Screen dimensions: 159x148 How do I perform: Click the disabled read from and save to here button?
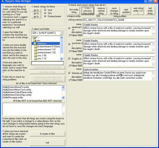click(47, 67)
